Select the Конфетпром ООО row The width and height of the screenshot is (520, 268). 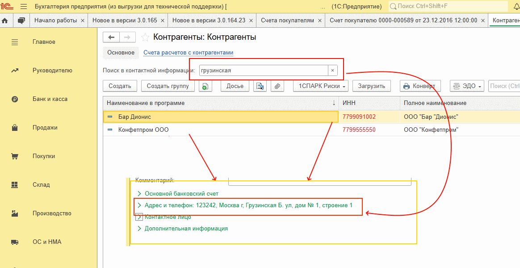tap(143, 130)
